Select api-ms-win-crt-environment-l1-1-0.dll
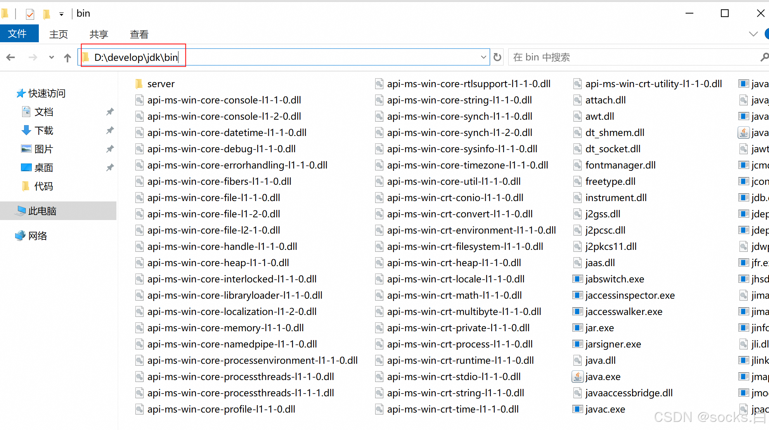This screenshot has width=769, height=430. click(471, 230)
